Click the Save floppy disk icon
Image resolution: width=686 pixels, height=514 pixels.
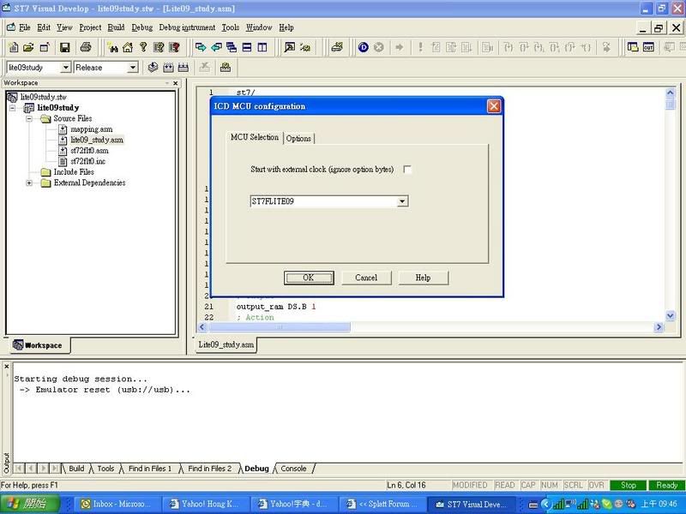65,47
